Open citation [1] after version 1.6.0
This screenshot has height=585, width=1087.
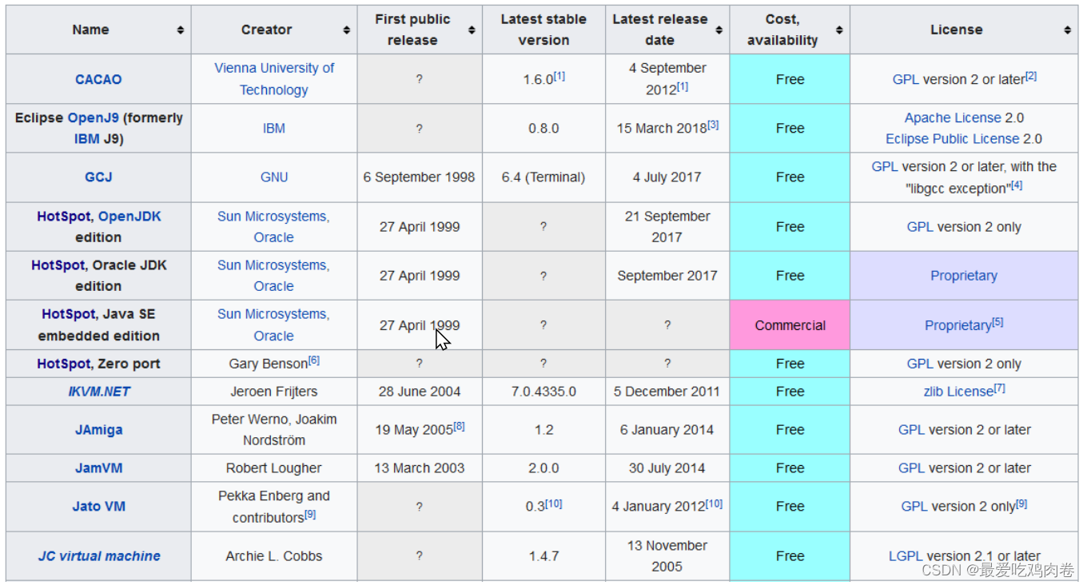559,76
